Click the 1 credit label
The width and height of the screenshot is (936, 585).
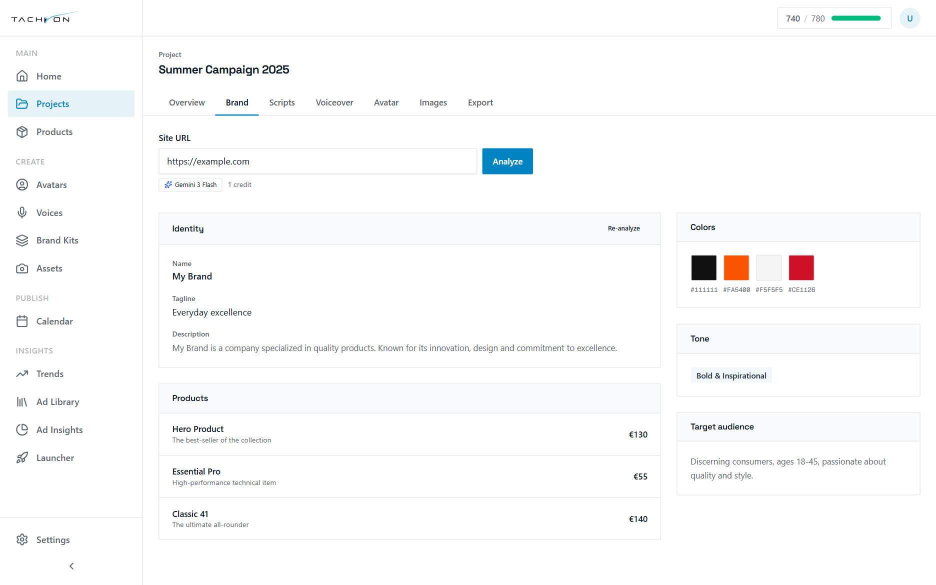coord(239,184)
